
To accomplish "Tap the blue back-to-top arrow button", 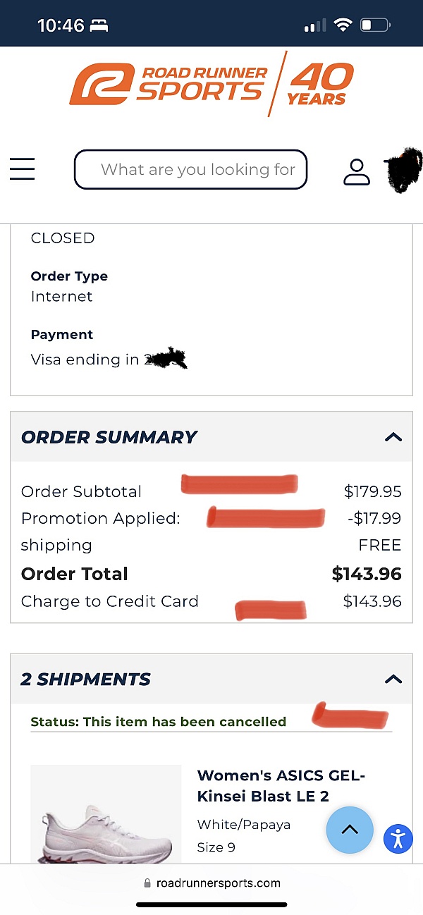I will tap(350, 830).
